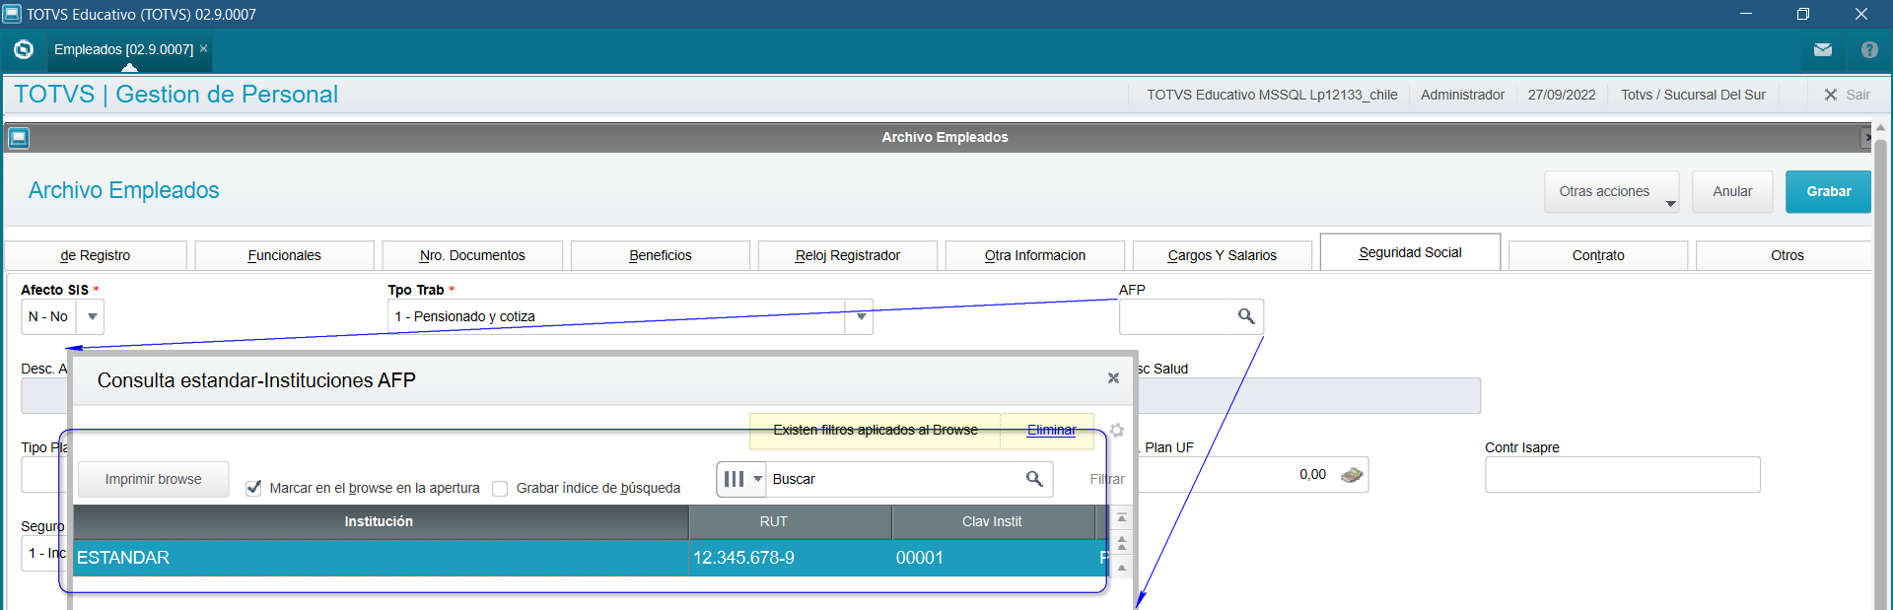Go to the Cargos Y Salarios tab

[x=1223, y=255]
